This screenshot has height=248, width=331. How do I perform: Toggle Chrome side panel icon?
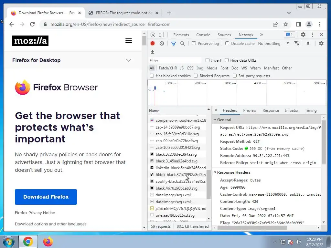coord(298,24)
